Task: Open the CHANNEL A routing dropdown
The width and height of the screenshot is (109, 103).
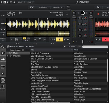Action: (x=58, y=7)
